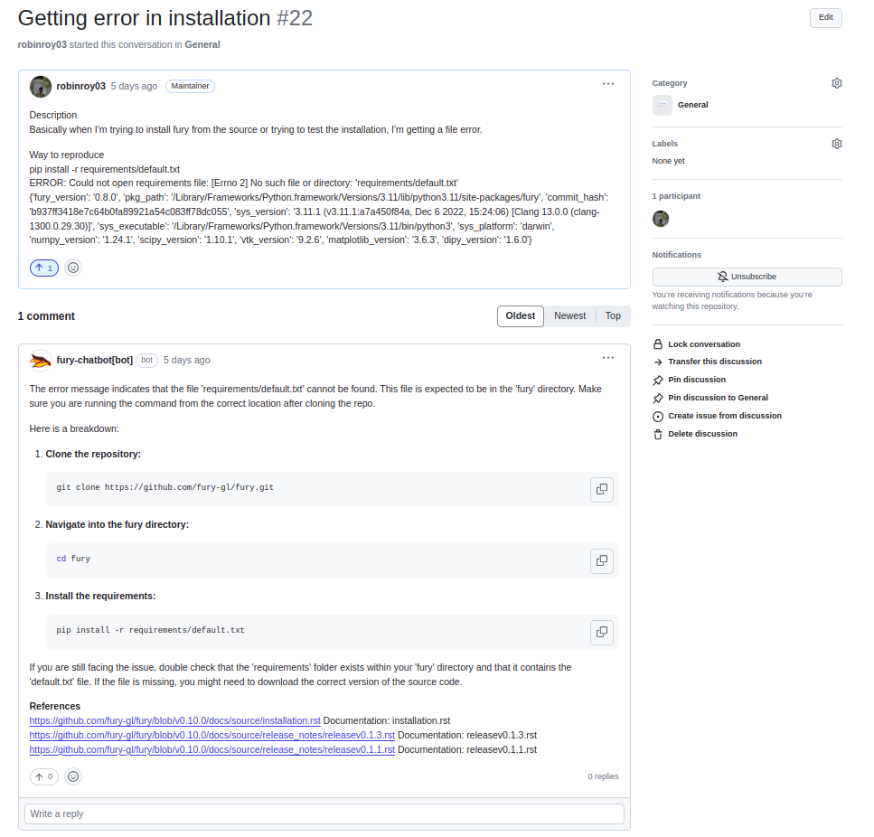The height and width of the screenshot is (837, 874).
Task: Sort comments by Oldest
Action: 520,316
